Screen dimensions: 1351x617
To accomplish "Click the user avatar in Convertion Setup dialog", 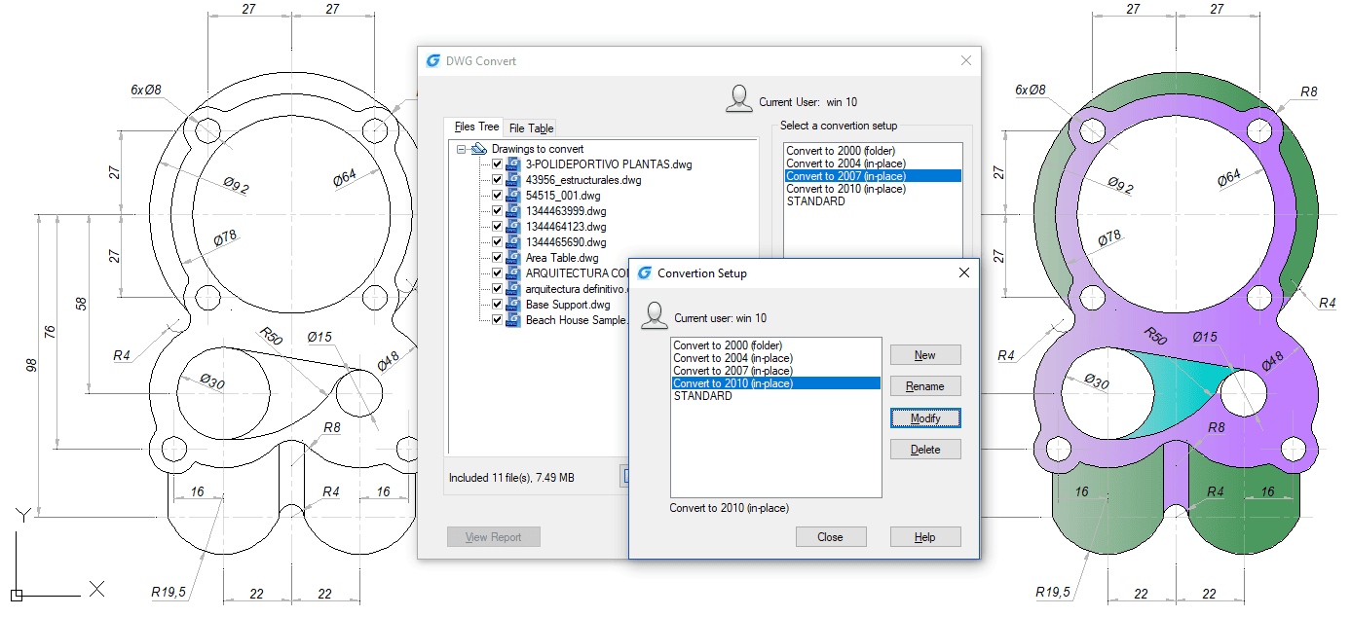I will pos(654,316).
